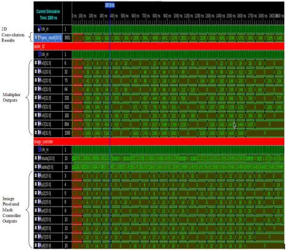
Task: Expand the p5[15:0] bus signal
Action: coord(36,219)
